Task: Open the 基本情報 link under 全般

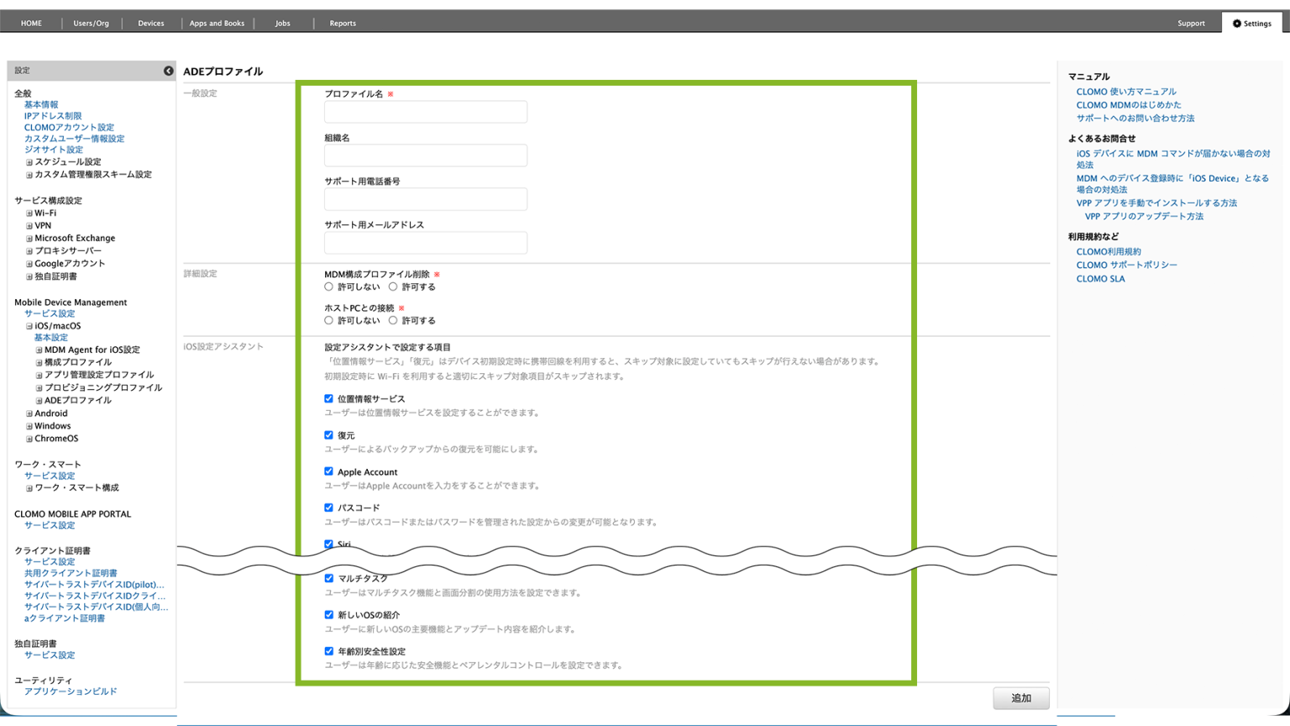Action: [41, 105]
